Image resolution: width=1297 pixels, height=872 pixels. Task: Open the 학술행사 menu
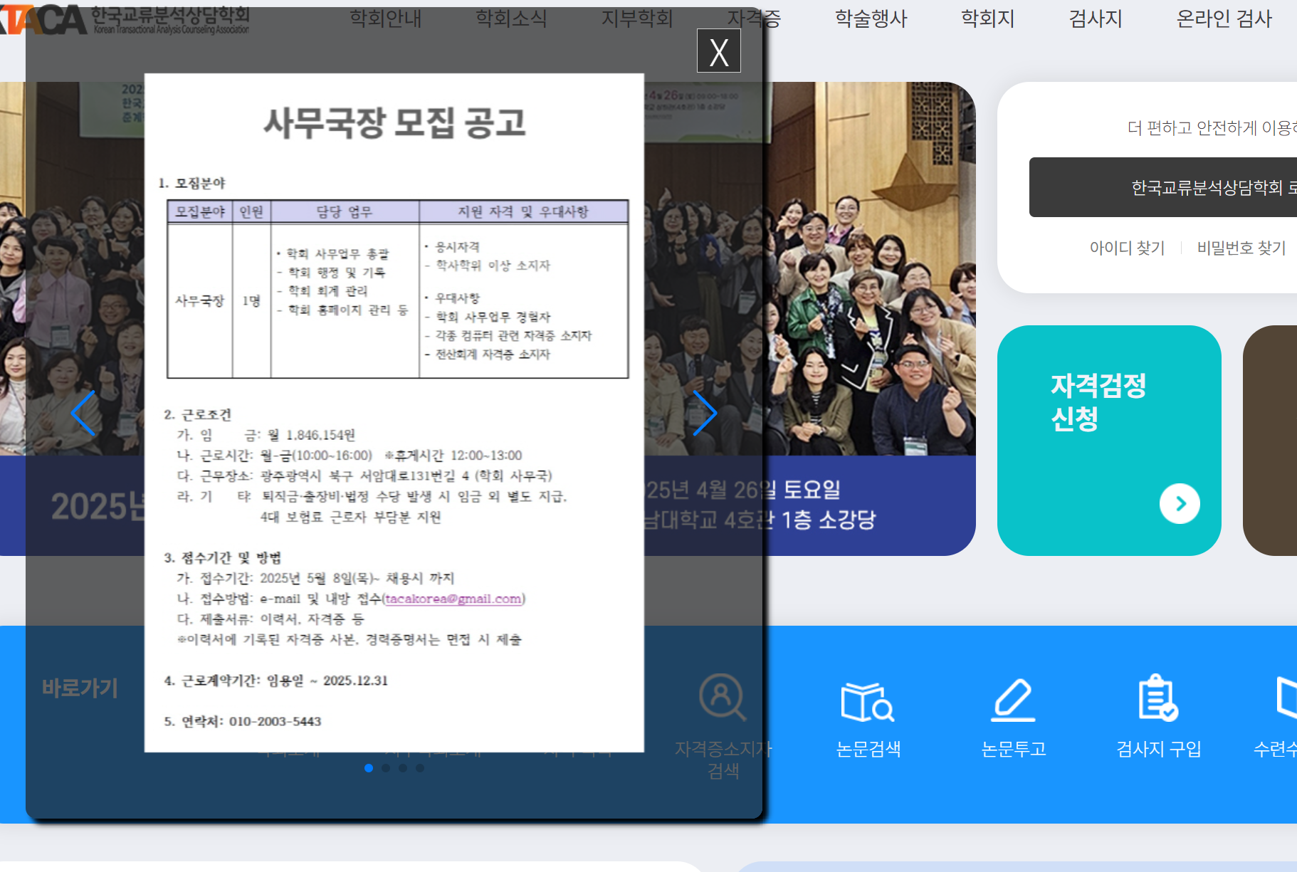tap(871, 19)
